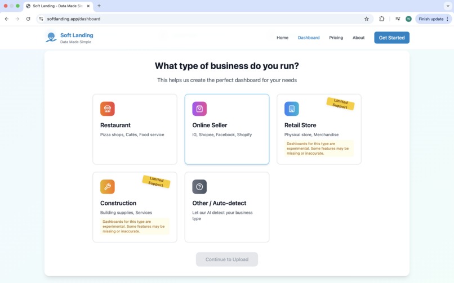Screen dimensions: 454x283
Task: Click the experimental warning note under Construction
Action: tap(135, 226)
